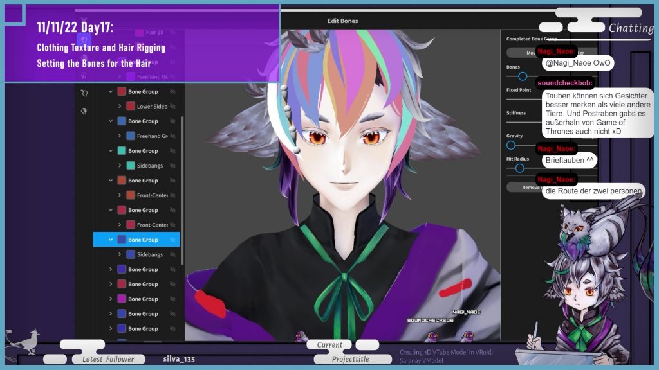The image size is (659, 370).
Task: Click the teal Sidebangs color icon
Action: click(131, 166)
